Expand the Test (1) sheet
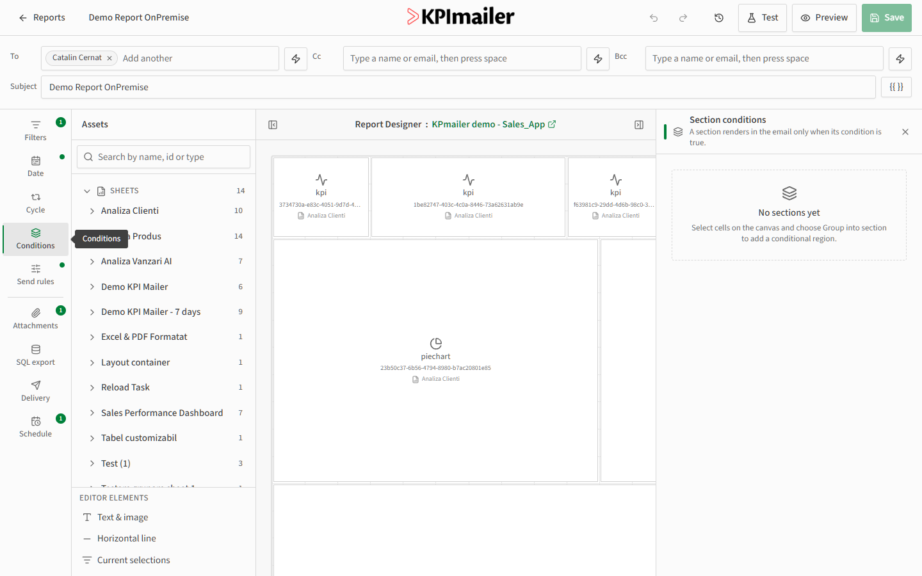 coord(92,463)
